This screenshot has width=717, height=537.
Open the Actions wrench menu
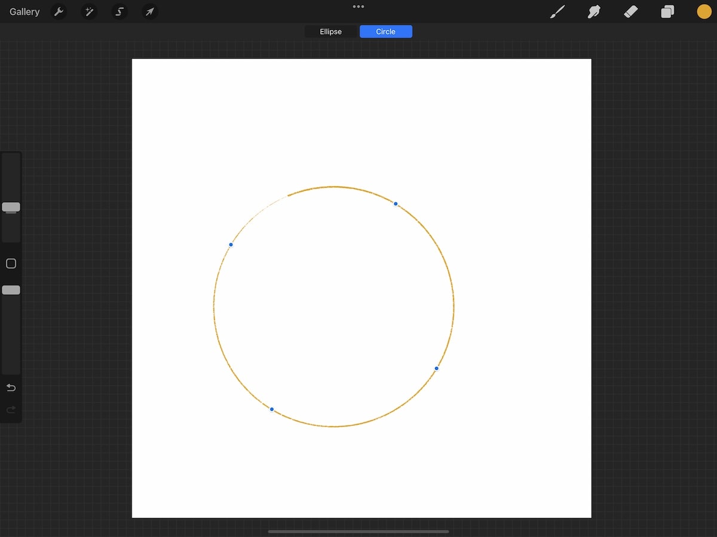59,11
